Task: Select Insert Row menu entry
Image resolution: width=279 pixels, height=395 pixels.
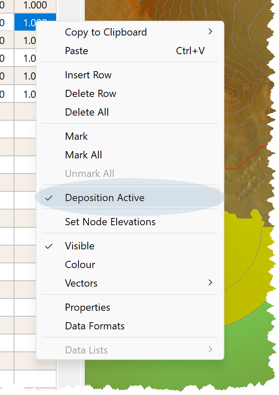Action: tap(88, 75)
